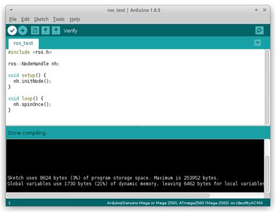Expand the tab options dropdown arrow
Viewport: 276px width, 212px height.
[257, 43]
